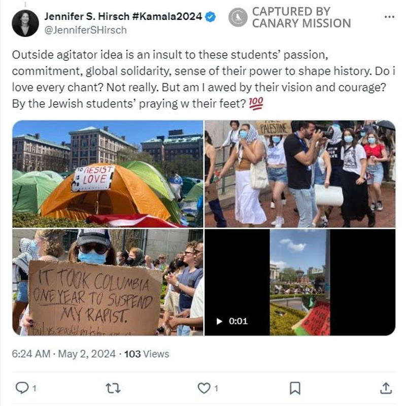Bookmark this tweet
Screen dimensions: 406x406
(295, 388)
